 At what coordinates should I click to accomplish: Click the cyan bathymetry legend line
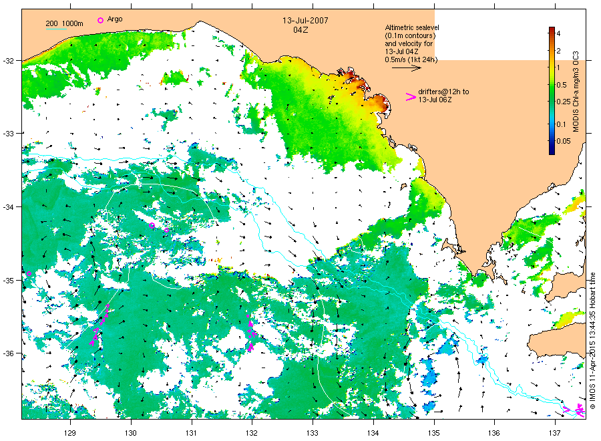pos(56,29)
